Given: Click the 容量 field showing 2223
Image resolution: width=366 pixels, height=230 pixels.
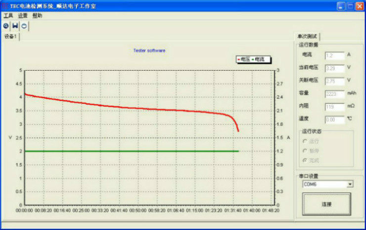Looking at the screenshot, I should 335,94.
